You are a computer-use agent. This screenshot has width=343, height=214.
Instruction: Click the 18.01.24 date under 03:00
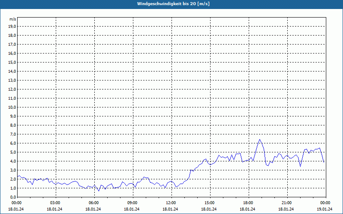pos(54,209)
